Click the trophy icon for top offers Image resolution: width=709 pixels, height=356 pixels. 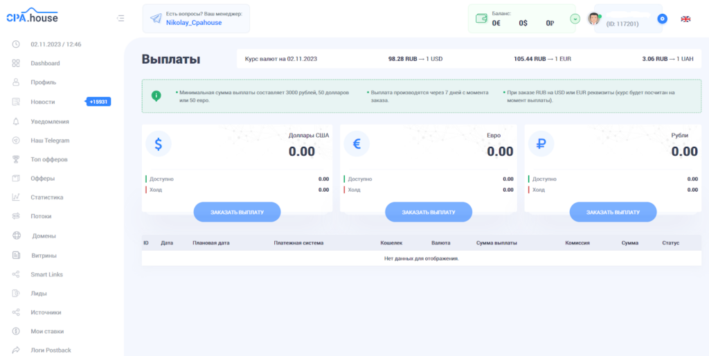(x=16, y=159)
